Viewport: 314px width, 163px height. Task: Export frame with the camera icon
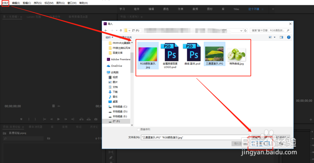pyautogui.click(x=96, y=119)
